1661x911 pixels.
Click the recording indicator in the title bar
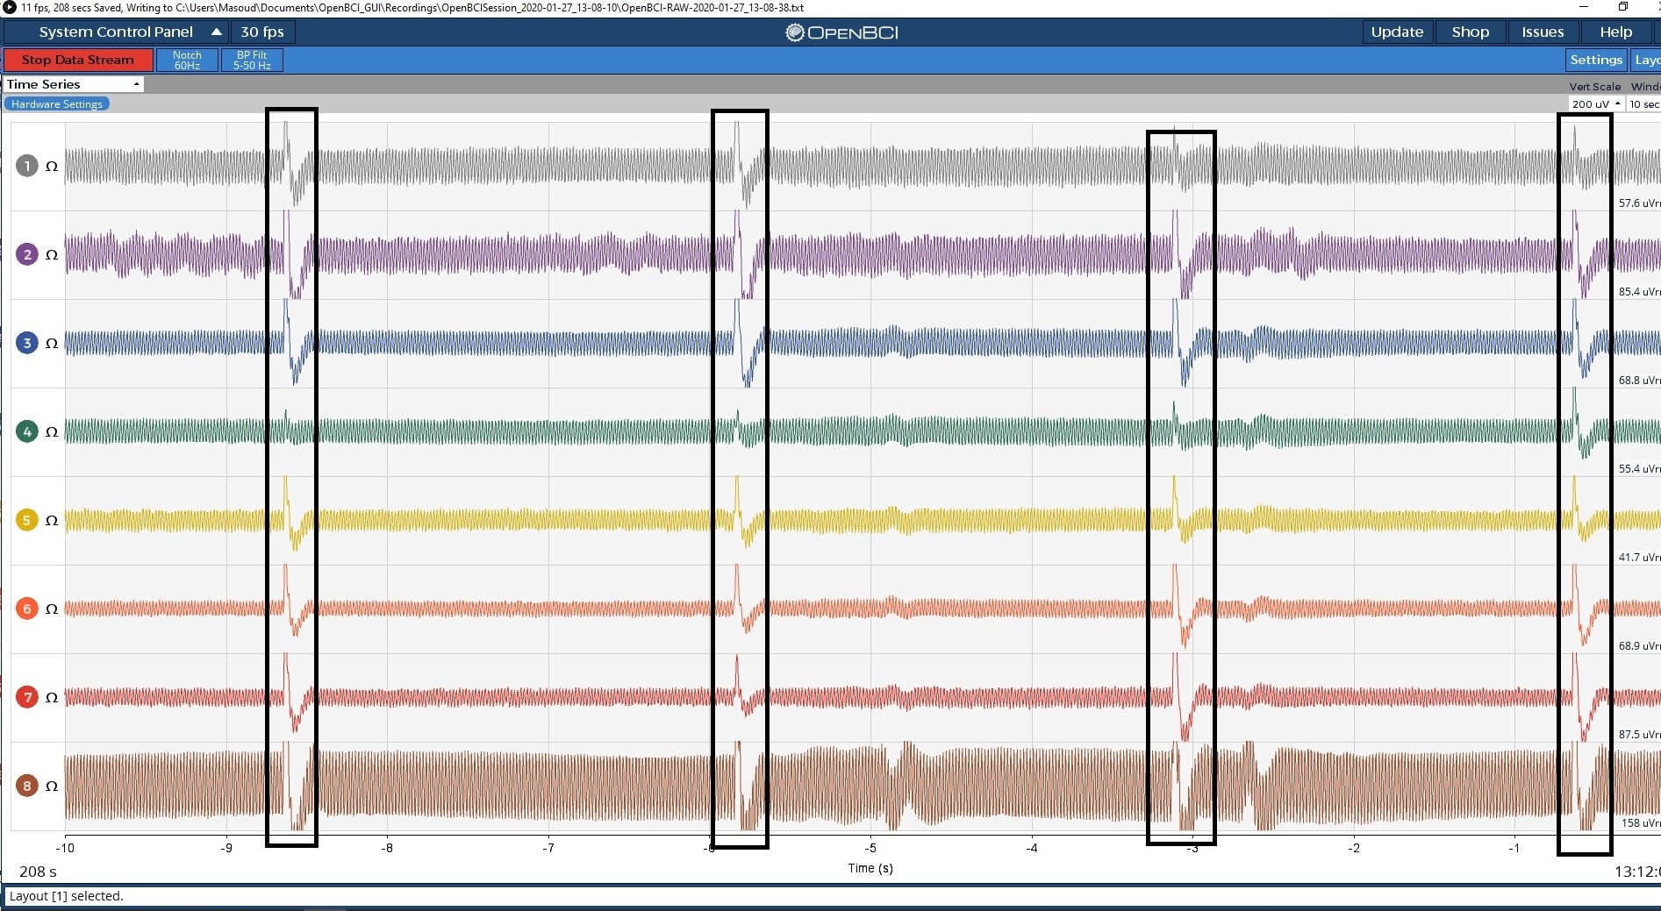(x=8, y=7)
